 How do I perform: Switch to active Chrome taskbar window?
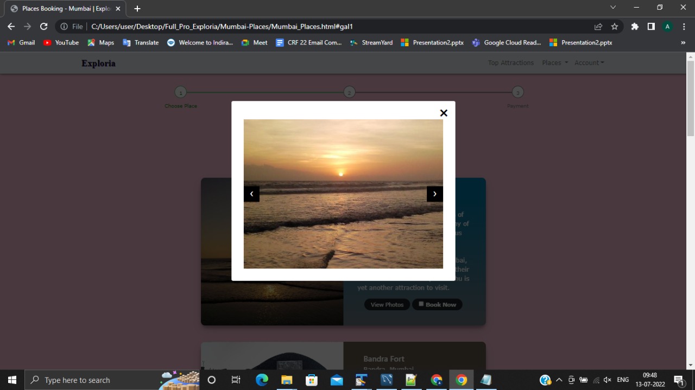click(462, 380)
